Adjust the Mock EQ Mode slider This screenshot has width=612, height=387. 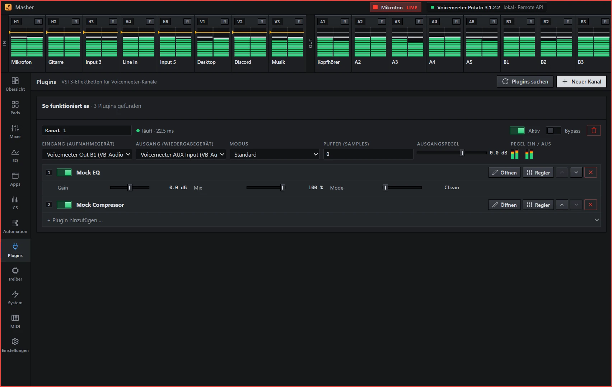[x=402, y=187]
